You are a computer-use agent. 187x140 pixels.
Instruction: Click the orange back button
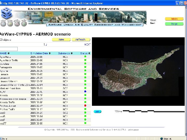coord(174,19)
